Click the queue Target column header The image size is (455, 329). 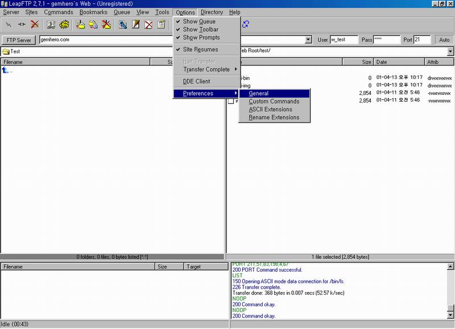[x=206, y=266]
